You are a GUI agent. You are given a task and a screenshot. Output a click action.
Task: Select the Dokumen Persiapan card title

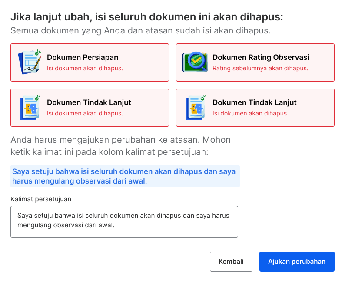click(x=83, y=57)
